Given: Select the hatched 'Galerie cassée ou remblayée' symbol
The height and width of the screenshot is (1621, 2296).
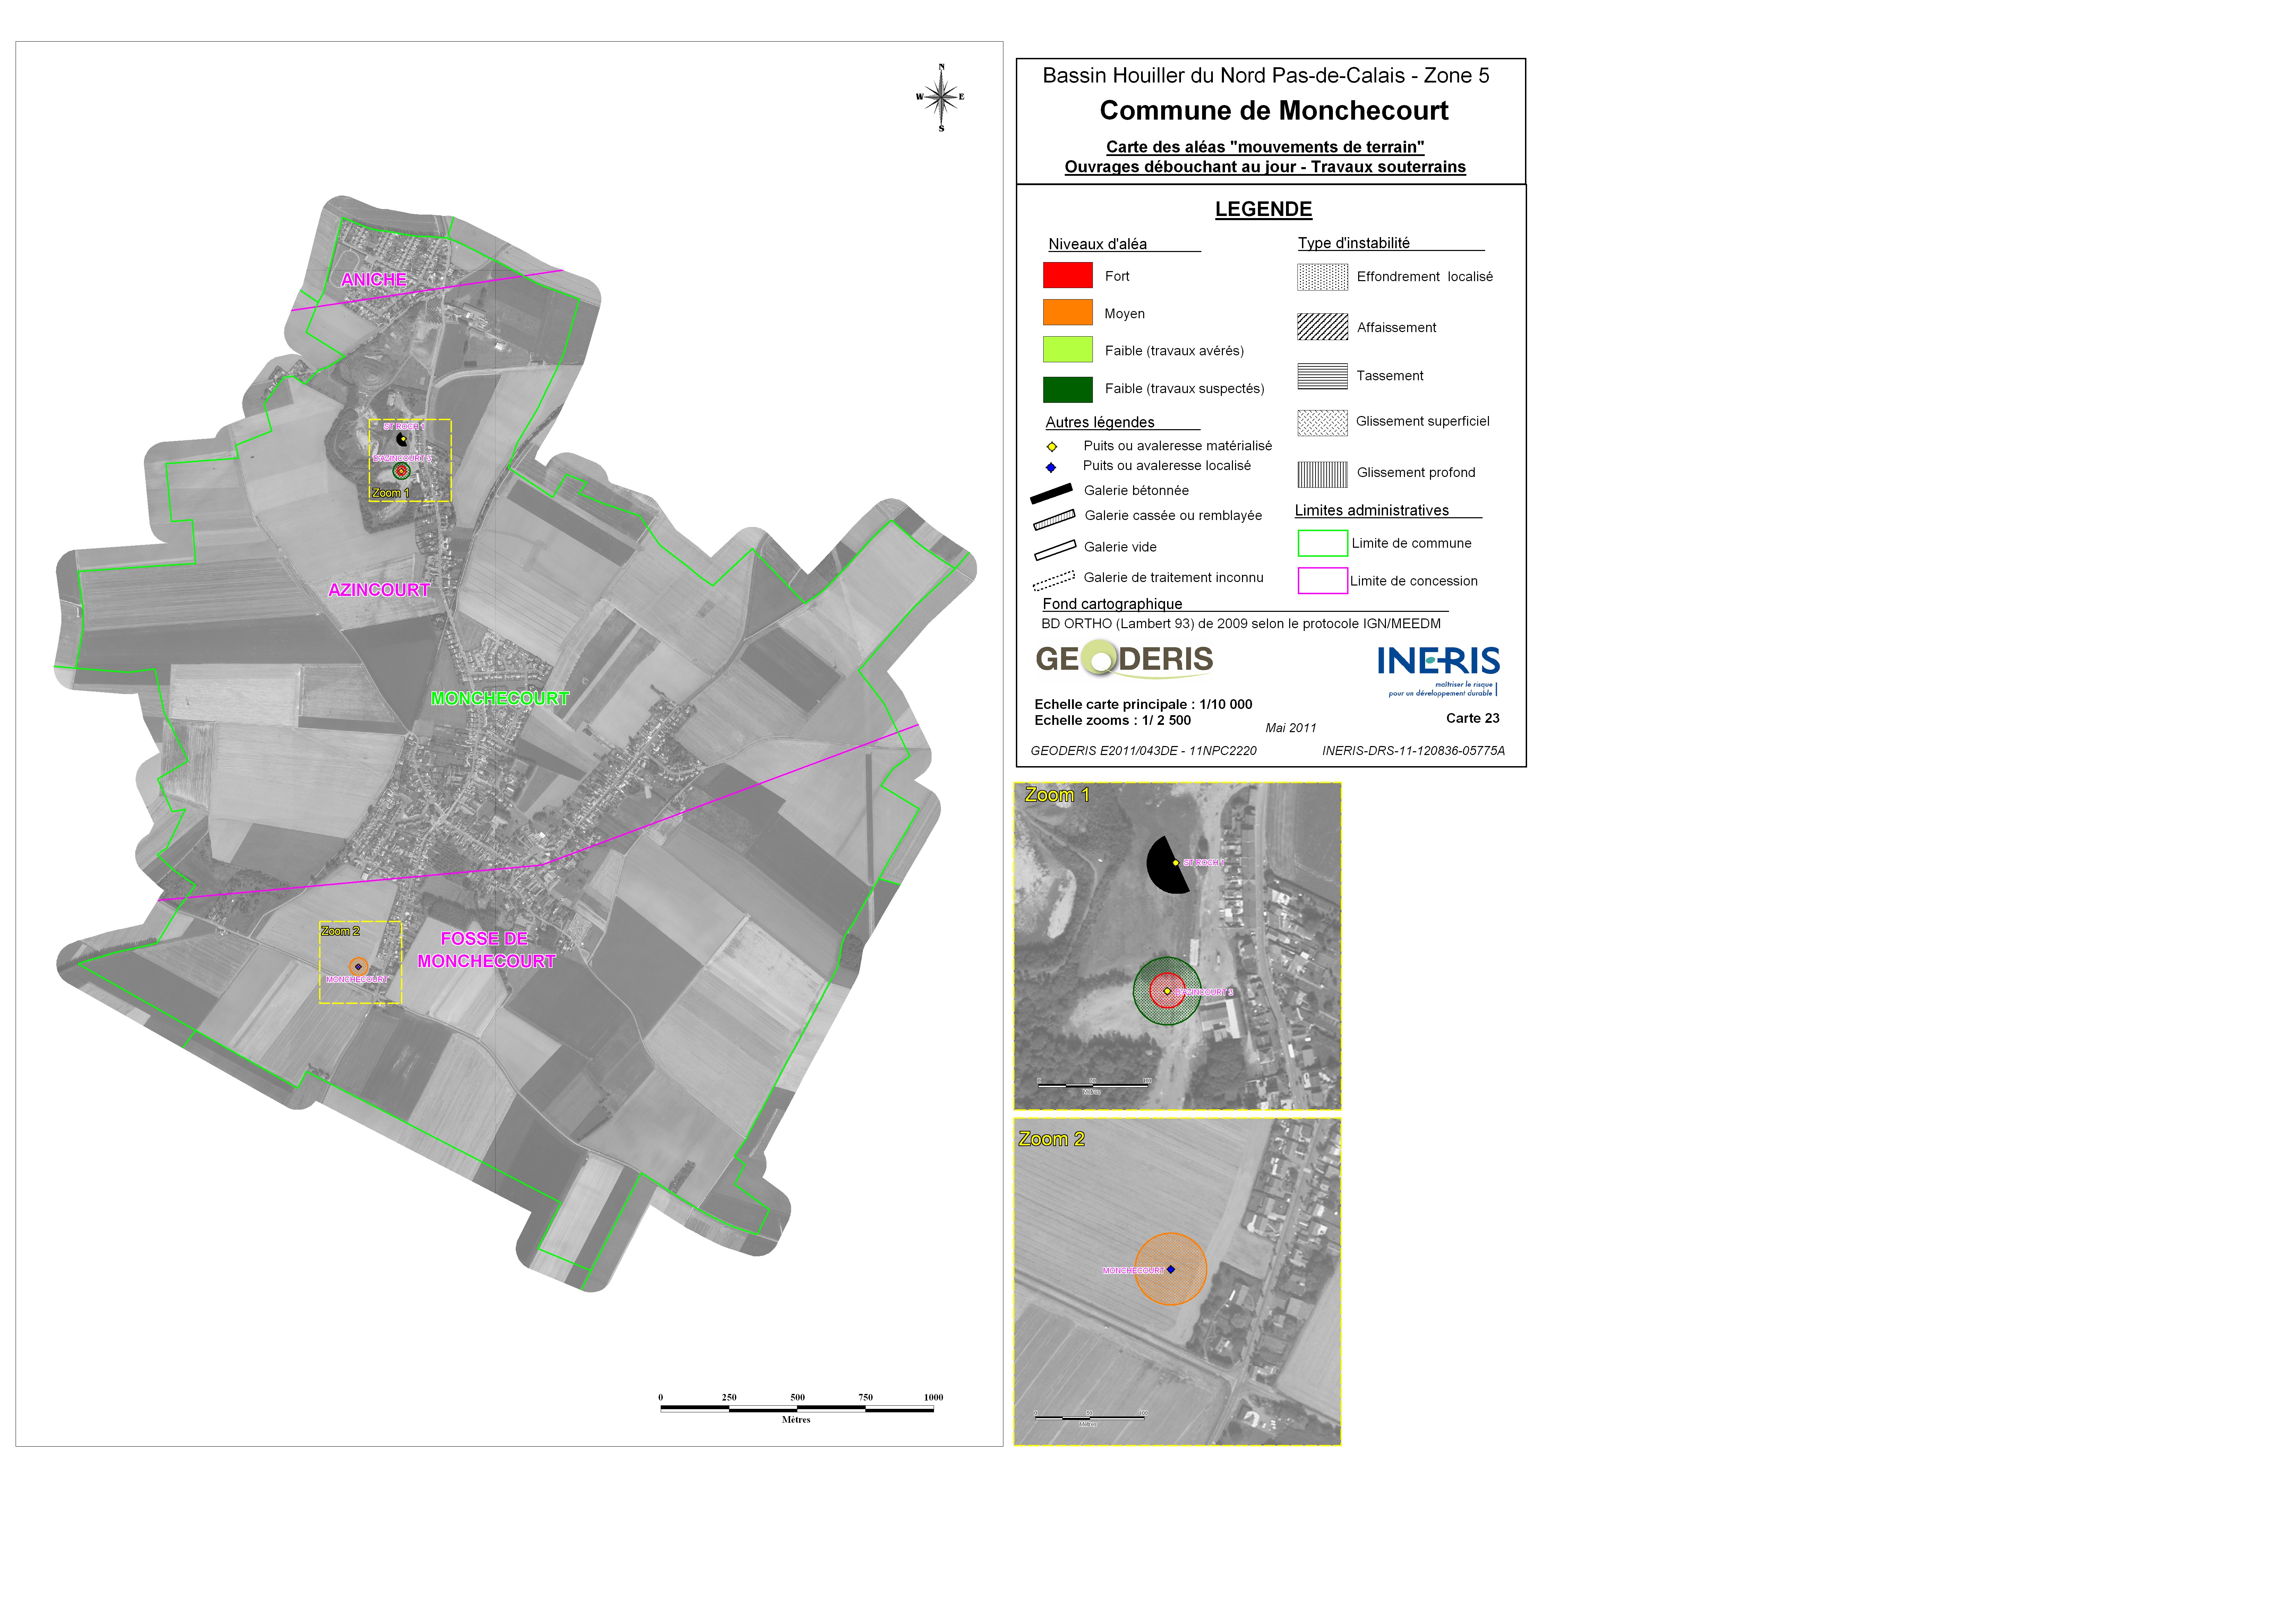Looking at the screenshot, I should click(1054, 520).
